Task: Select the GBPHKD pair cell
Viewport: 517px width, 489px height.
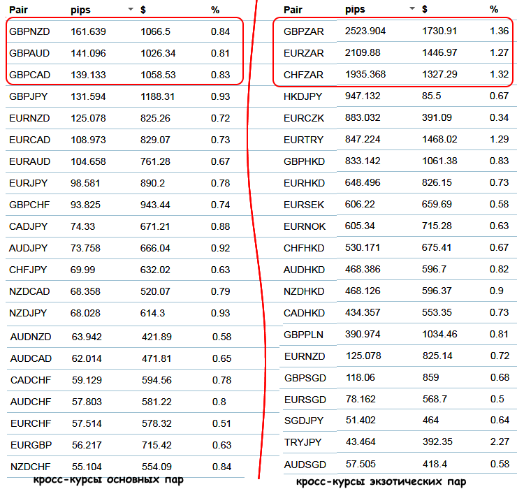Action: pos(305,162)
